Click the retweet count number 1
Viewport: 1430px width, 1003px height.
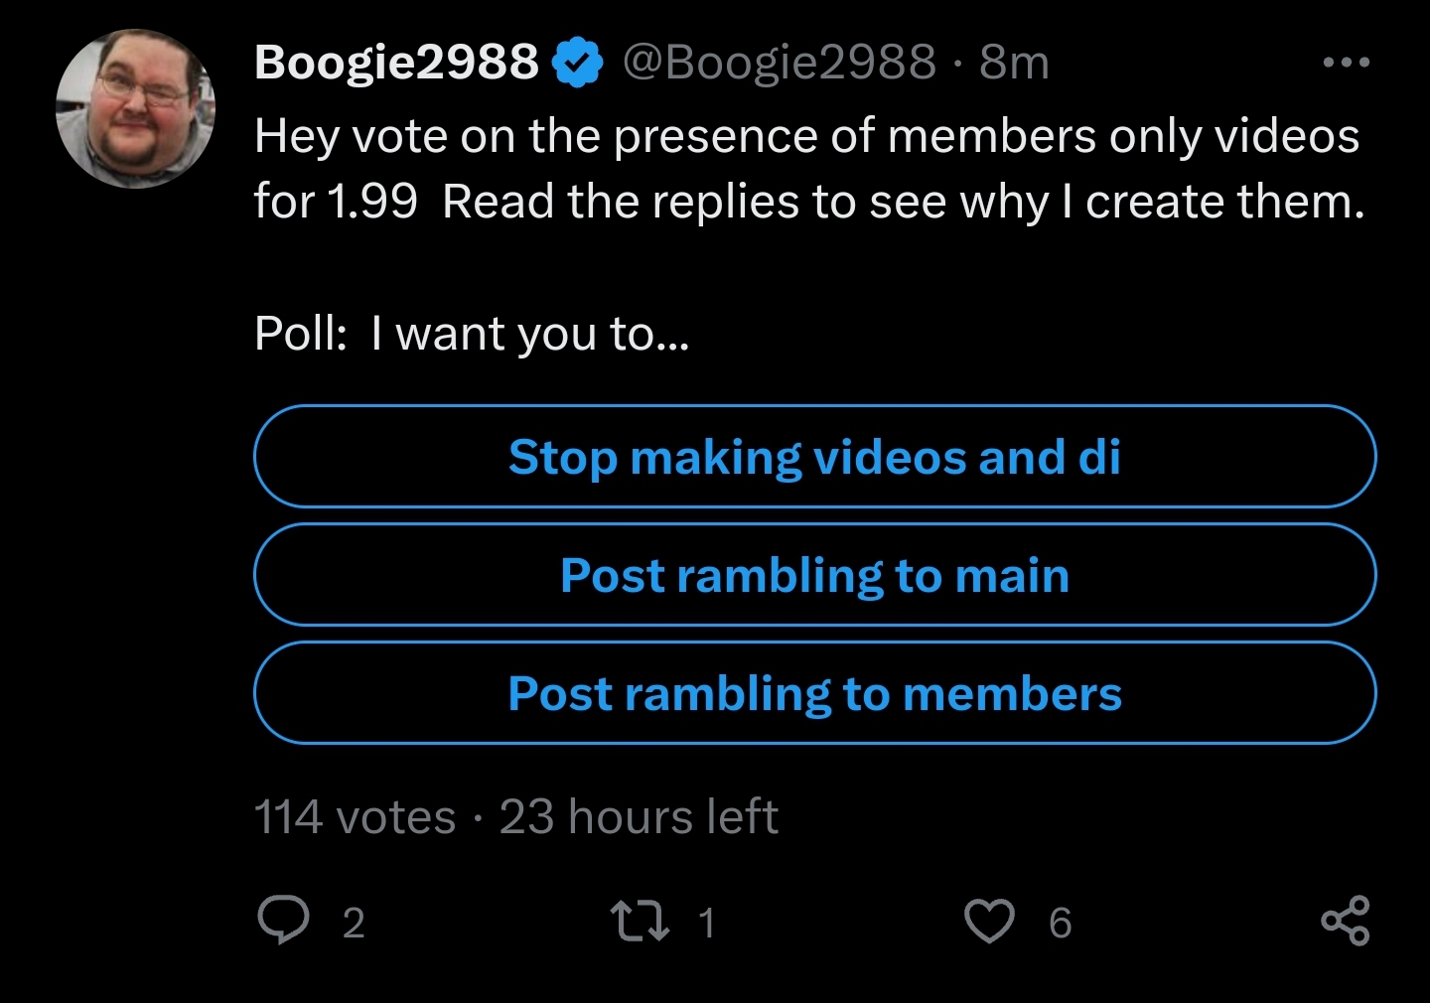706,923
